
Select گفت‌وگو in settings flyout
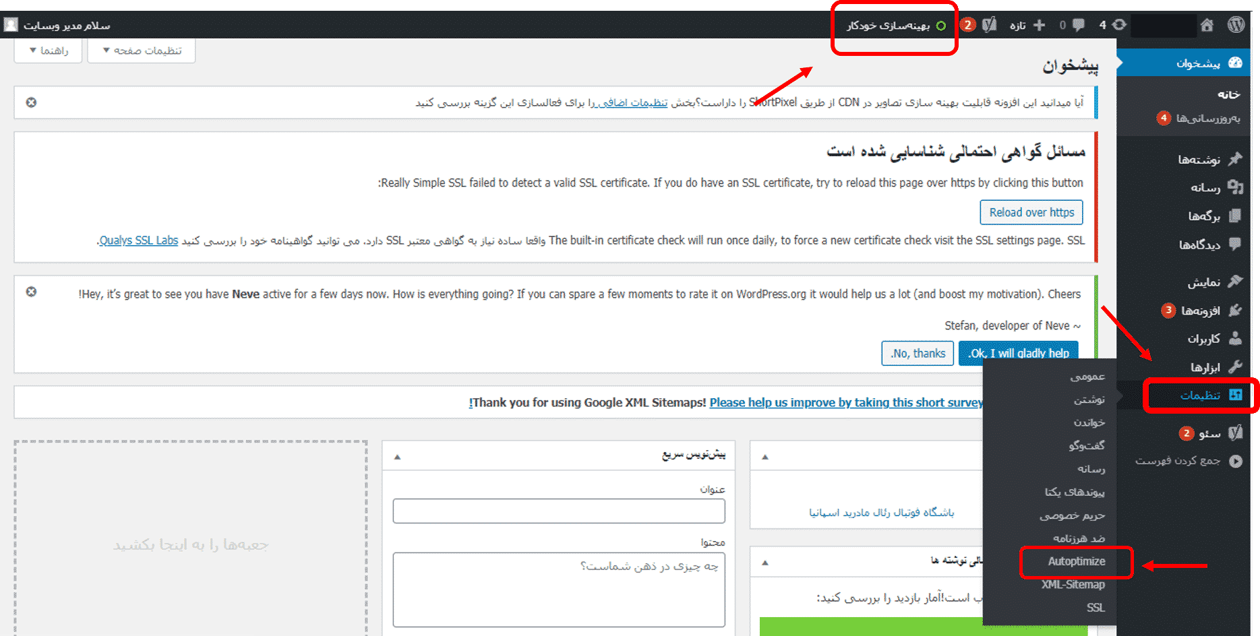[1087, 445]
